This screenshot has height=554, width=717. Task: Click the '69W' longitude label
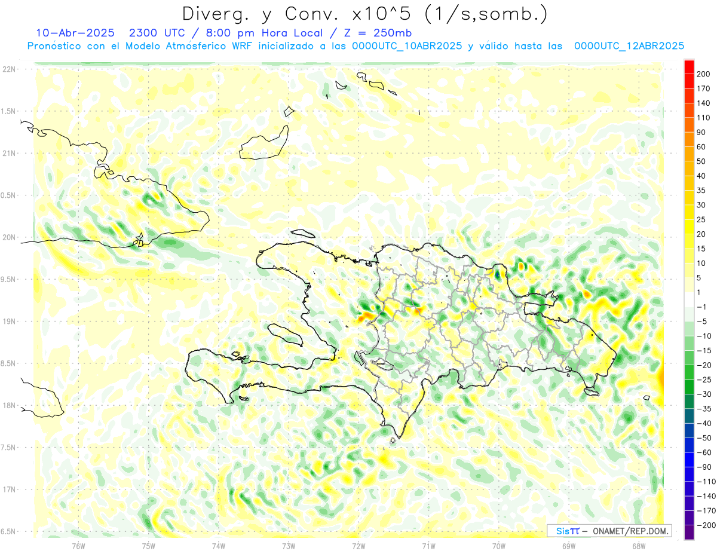(x=569, y=545)
